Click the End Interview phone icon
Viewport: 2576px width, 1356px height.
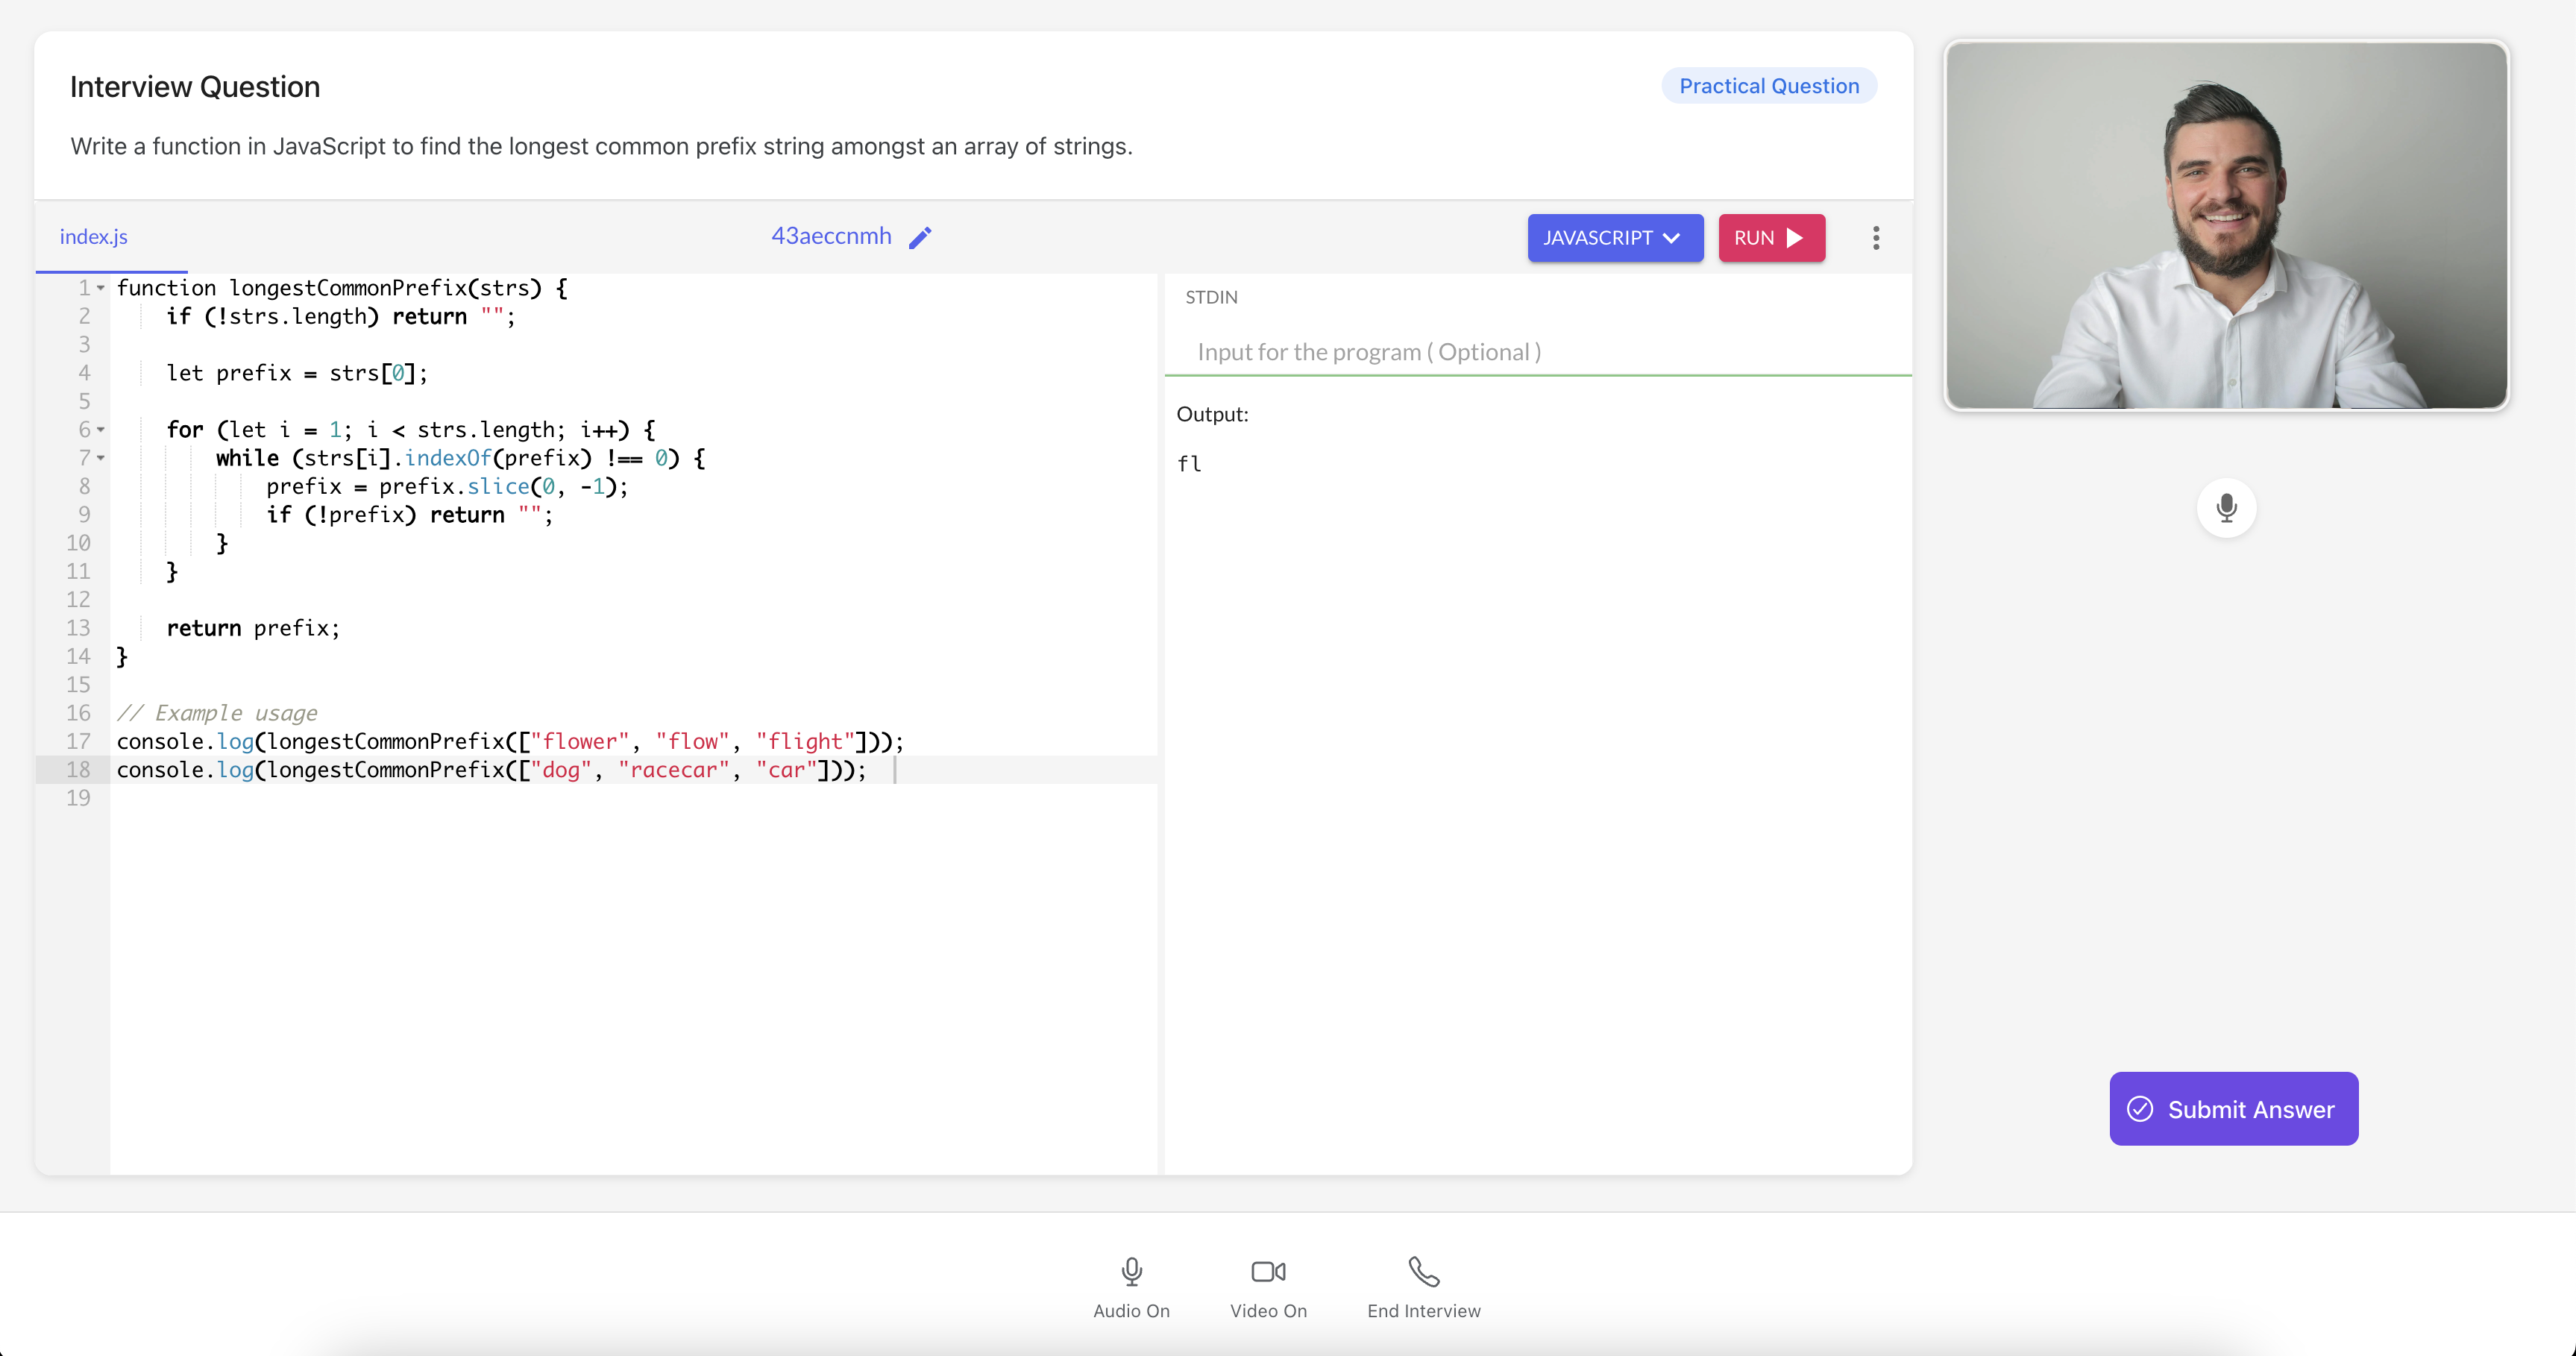pos(1423,1272)
